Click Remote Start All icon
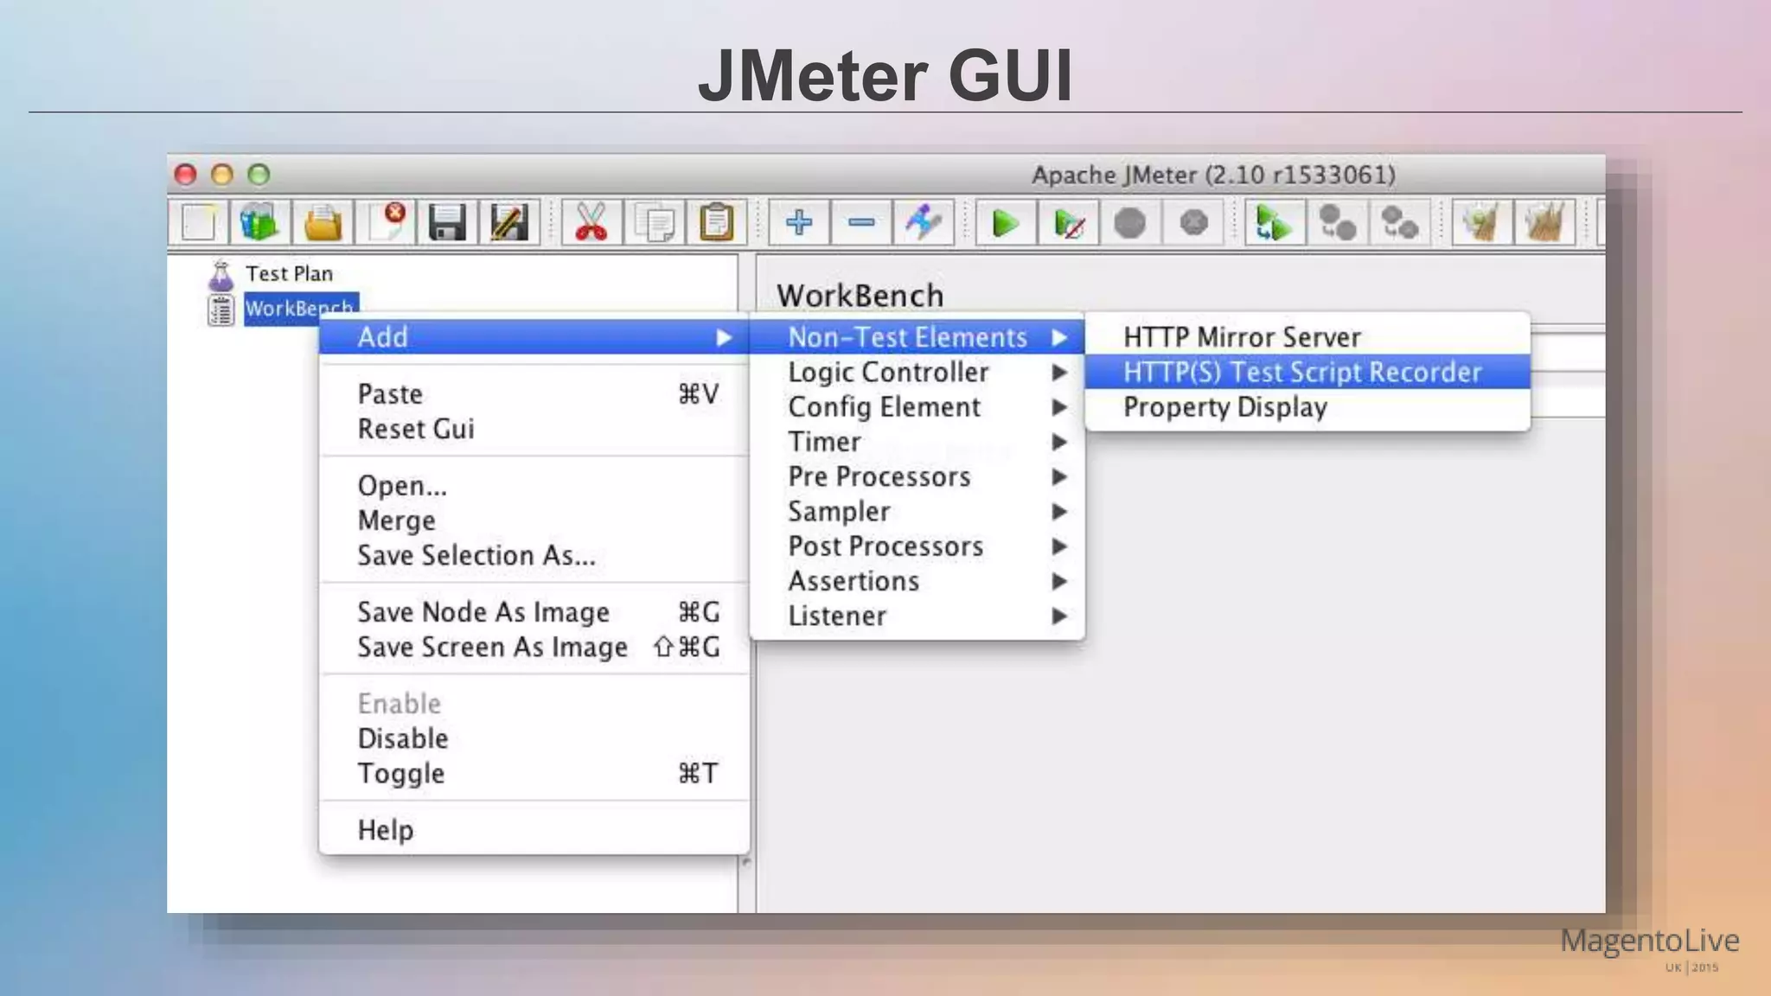Image resolution: width=1771 pixels, height=996 pixels. pyautogui.click(x=1275, y=223)
